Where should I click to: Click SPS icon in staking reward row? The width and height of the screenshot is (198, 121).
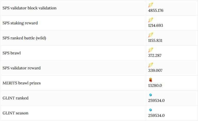tap(151, 20)
